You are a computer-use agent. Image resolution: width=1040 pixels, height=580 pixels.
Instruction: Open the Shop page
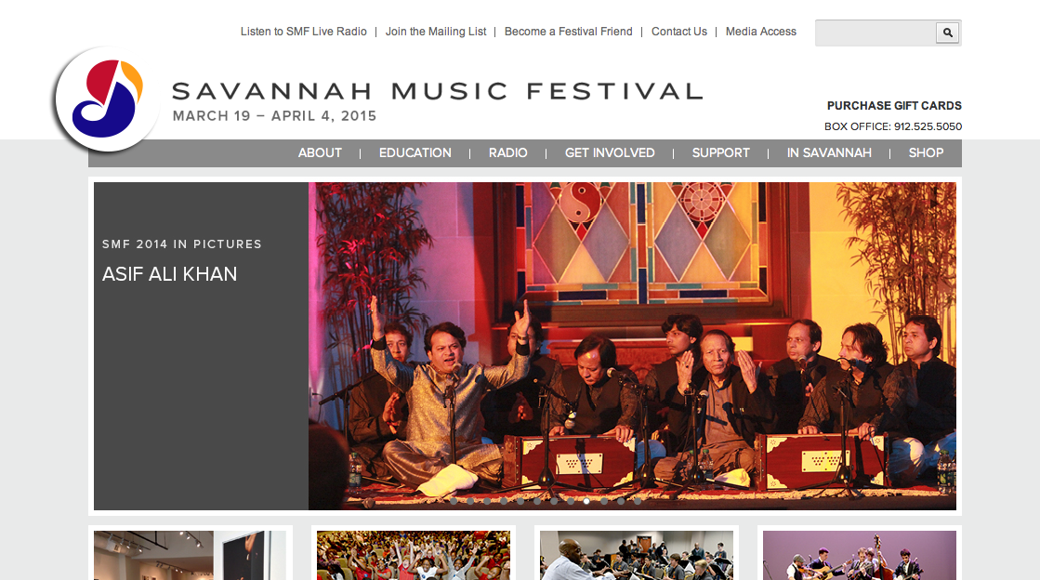click(x=926, y=152)
